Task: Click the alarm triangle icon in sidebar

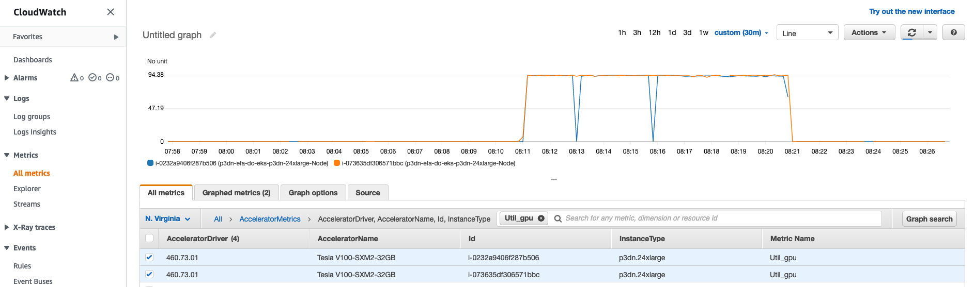Action: click(x=74, y=78)
